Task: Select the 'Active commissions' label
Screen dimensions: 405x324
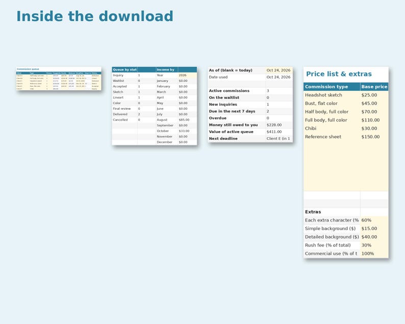Action: click(x=229, y=91)
